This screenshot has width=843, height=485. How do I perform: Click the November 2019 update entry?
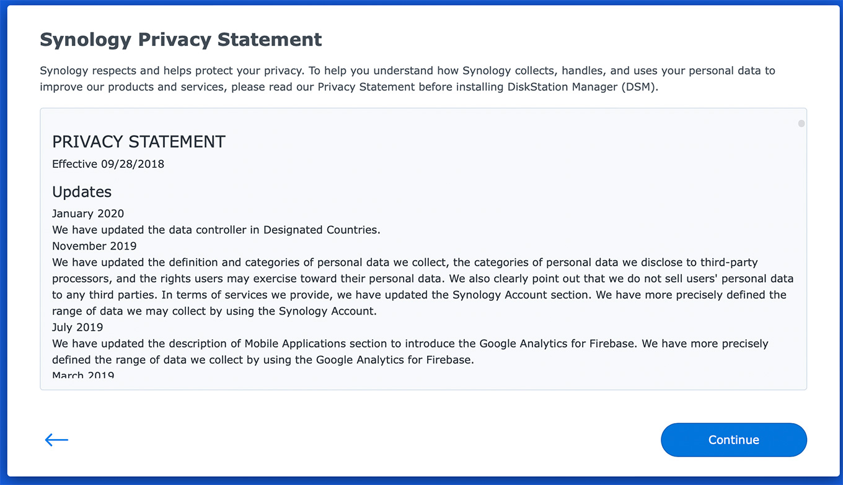point(94,246)
